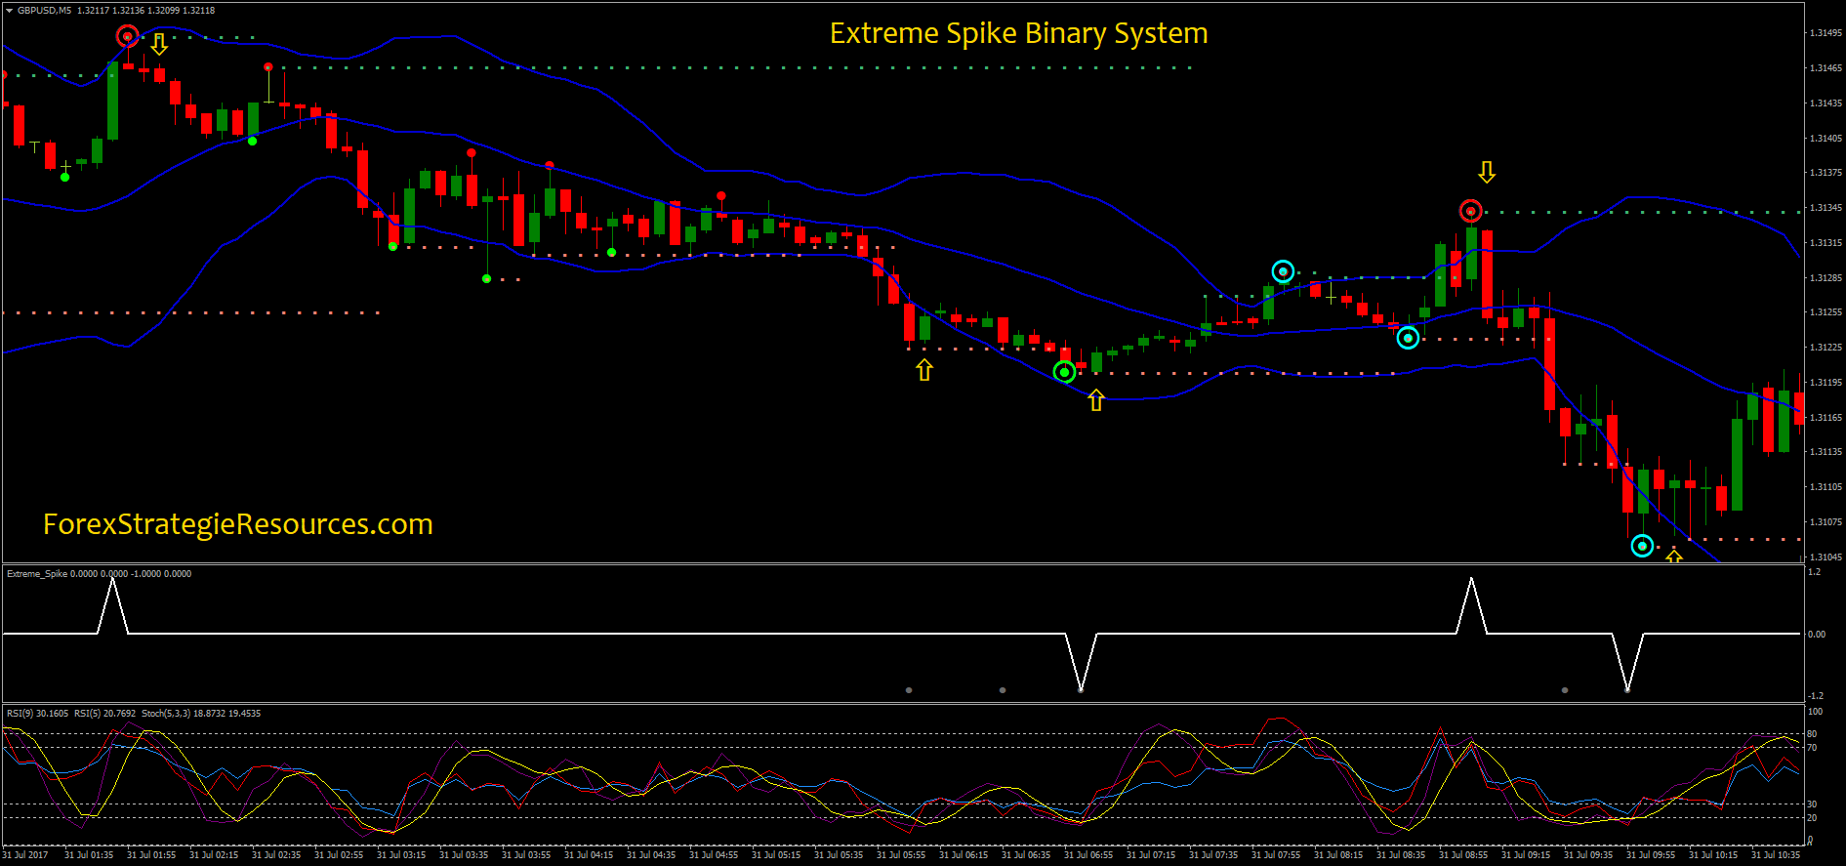Click the RSI(9) 30.1605 label
Viewport: 1846px width, 866px height.
pos(38,714)
